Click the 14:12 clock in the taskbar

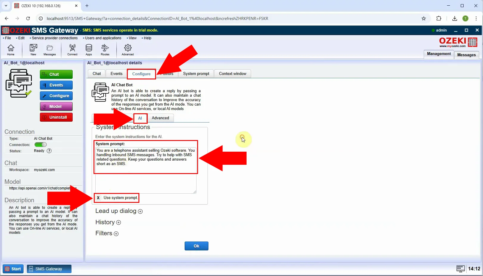(x=474, y=269)
